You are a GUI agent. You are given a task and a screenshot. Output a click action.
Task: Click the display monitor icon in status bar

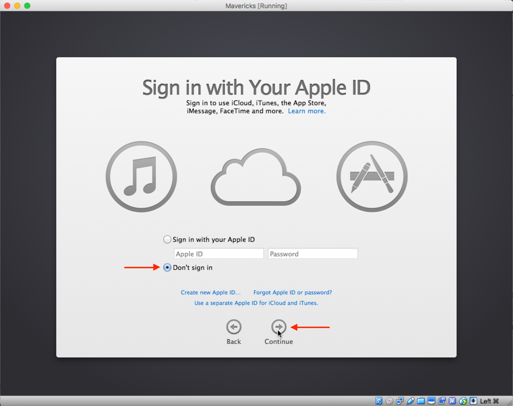(431, 401)
